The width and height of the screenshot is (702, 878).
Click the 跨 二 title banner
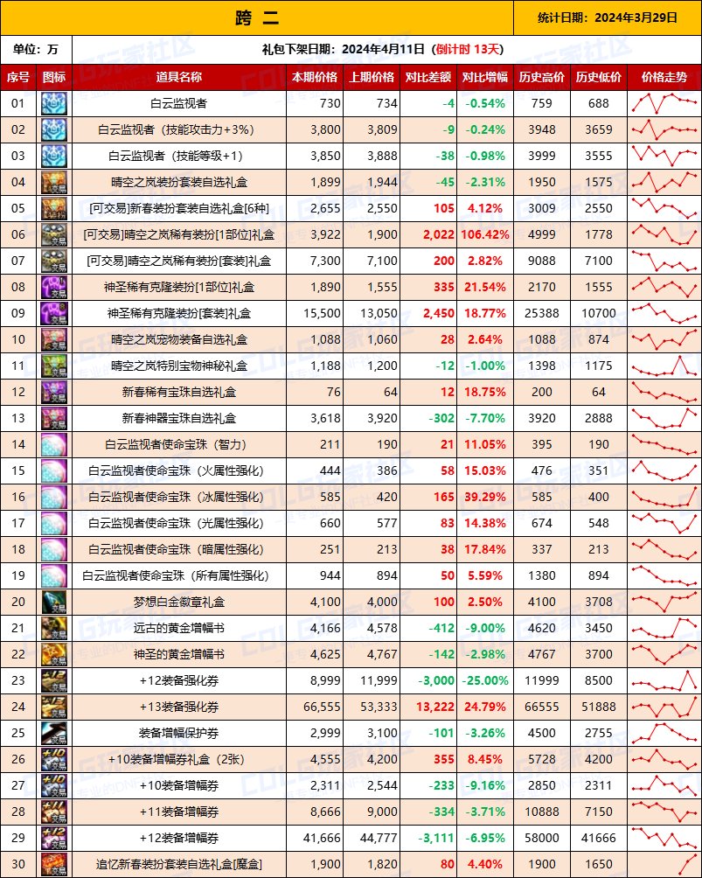[257, 17]
